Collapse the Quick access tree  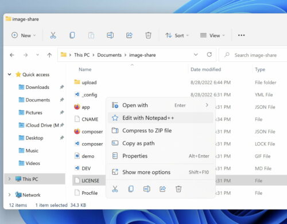(x=10, y=74)
